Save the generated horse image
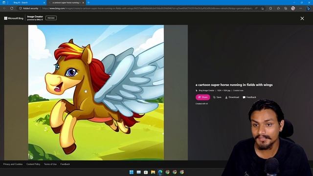313x176 pixels. pyautogui.click(x=217, y=97)
